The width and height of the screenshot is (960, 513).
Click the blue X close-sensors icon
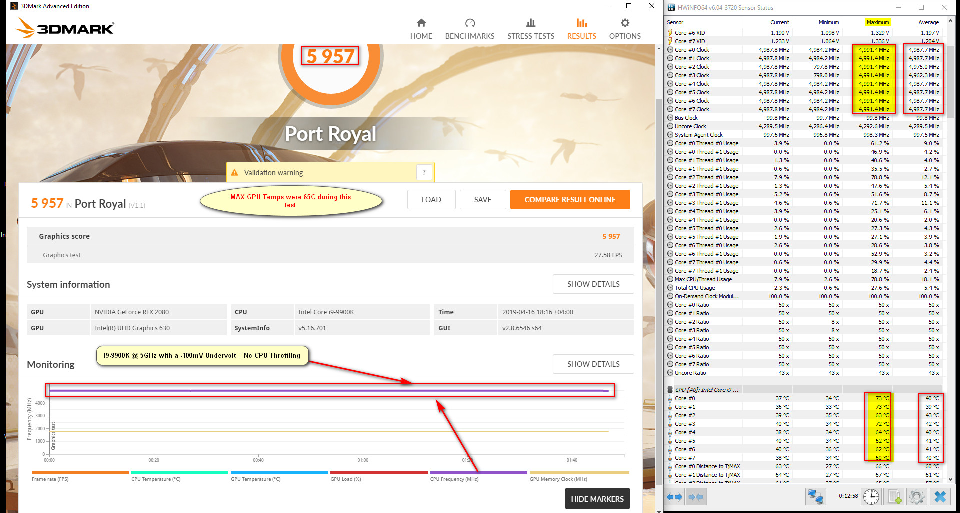[x=940, y=497]
